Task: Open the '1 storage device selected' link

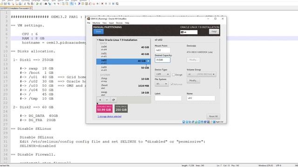Action: 109,116
